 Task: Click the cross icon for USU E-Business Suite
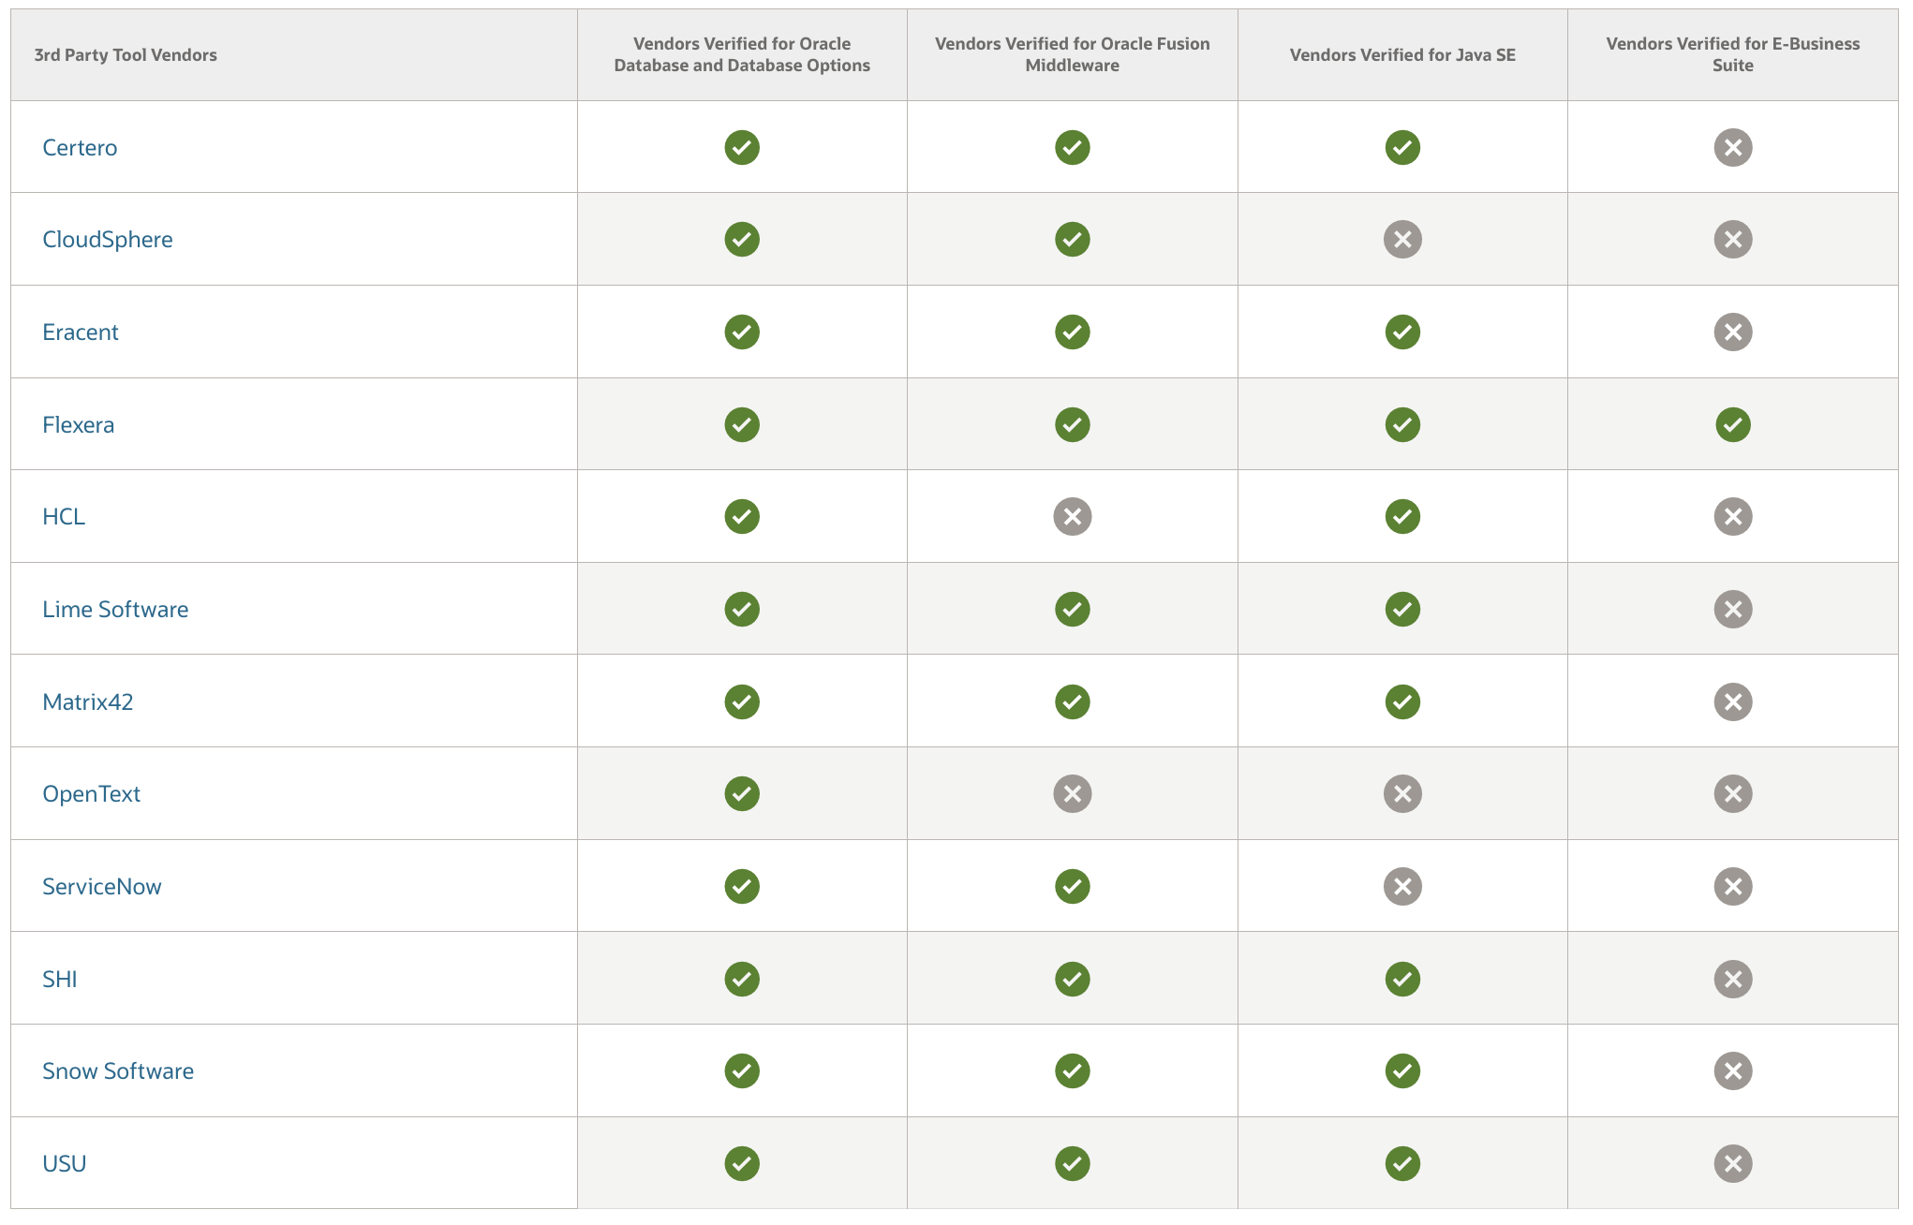[1733, 1163]
